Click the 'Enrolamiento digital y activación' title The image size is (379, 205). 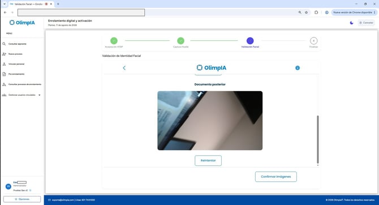pos(70,21)
